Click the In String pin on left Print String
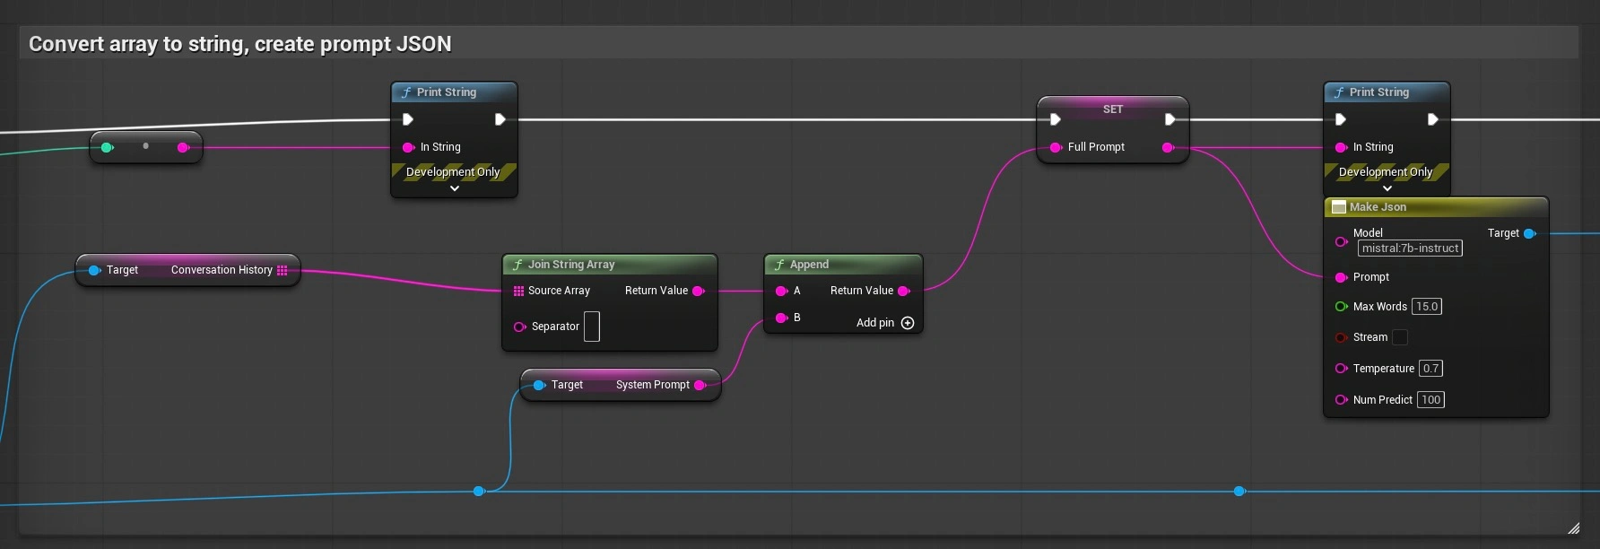1600x549 pixels. [x=408, y=147]
